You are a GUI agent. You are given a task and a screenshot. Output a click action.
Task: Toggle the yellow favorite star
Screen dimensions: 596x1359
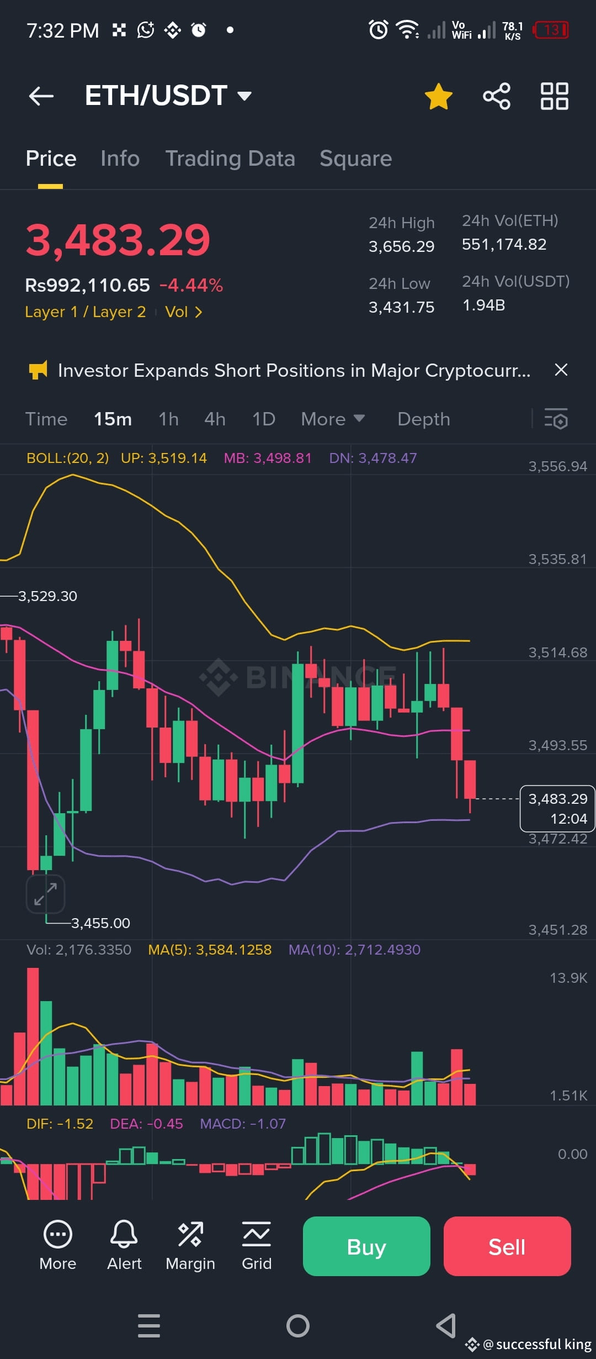click(439, 96)
